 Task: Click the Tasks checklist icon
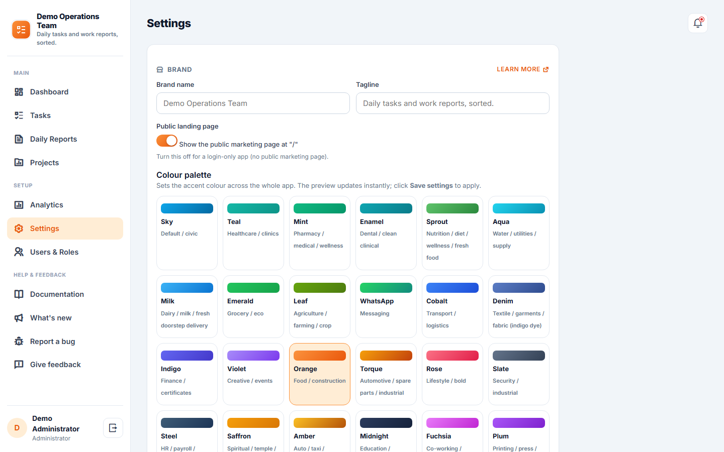[x=19, y=116]
